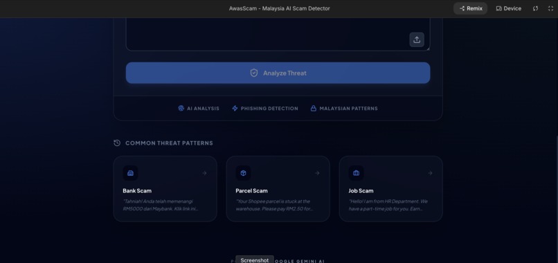Image resolution: width=558 pixels, height=263 pixels.
Task: Click the Analyze Threat button
Action: click(x=278, y=73)
